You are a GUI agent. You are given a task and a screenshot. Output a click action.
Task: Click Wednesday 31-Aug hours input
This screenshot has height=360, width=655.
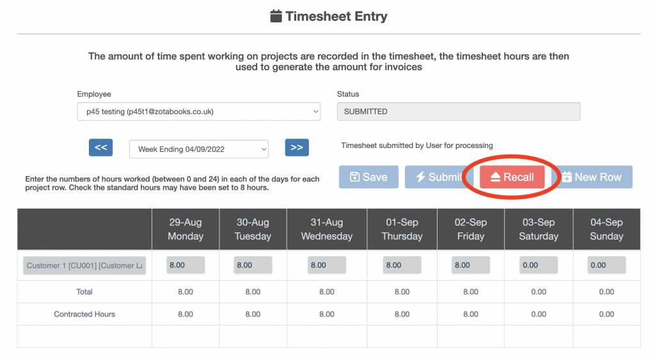click(327, 265)
